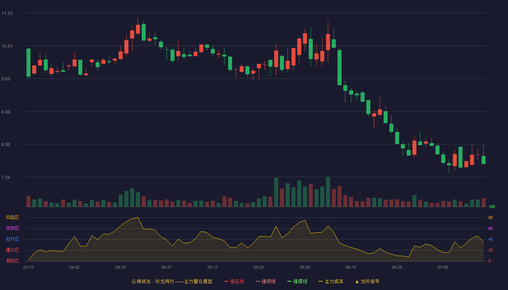Screen dimensions: 508x290
Task: Hide the 强压线 series via legend label
Action: point(237,281)
